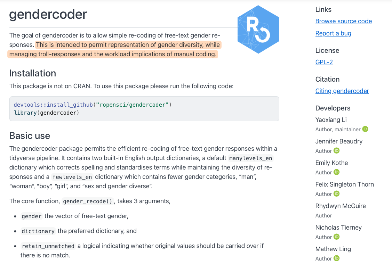Click the gendercoder name inside library call
Image resolution: width=392 pixels, height=264 pixels.
(58, 113)
